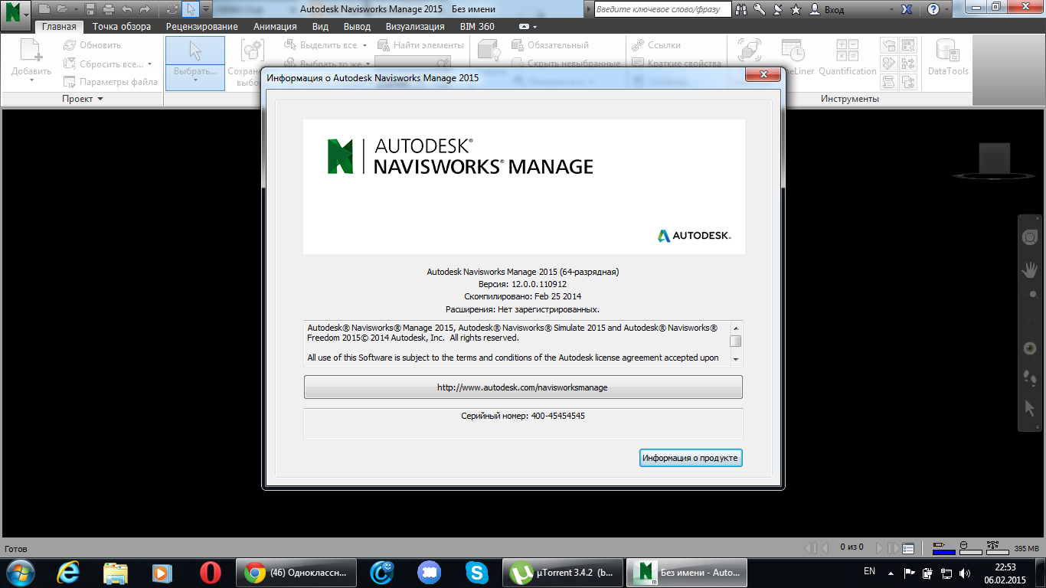The width and height of the screenshot is (1046, 588).
Task: Click Параметры файла button
Action: point(110,82)
